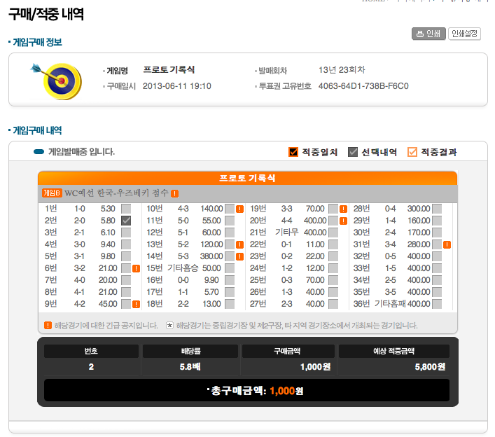Click alert icon for 6번 score 3-2
The image size is (495, 437).
point(136,268)
